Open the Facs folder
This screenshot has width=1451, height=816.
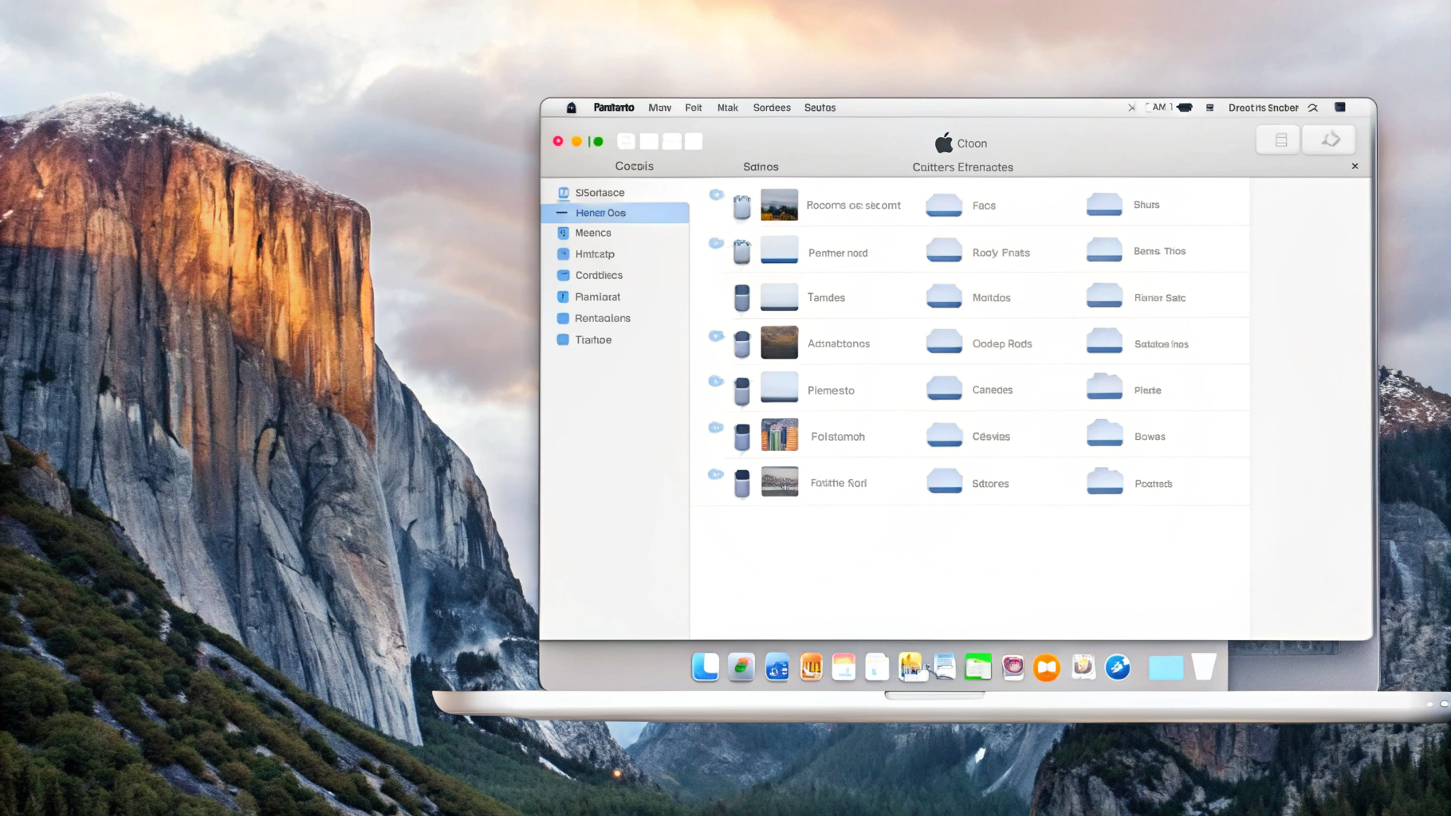coord(945,206)
